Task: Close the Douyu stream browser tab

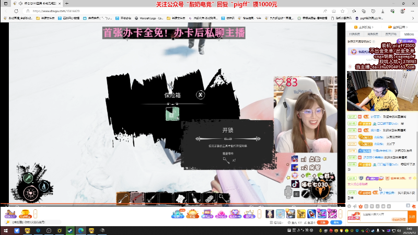Action: tap(60, 4)
